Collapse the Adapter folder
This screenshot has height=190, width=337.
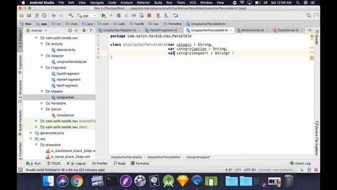pos(42,56)
